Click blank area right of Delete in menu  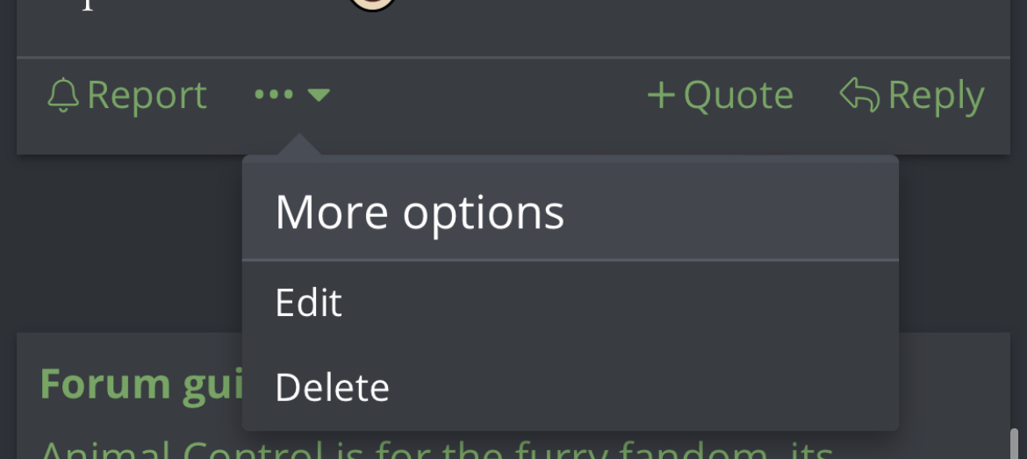(x=642, y=387)
